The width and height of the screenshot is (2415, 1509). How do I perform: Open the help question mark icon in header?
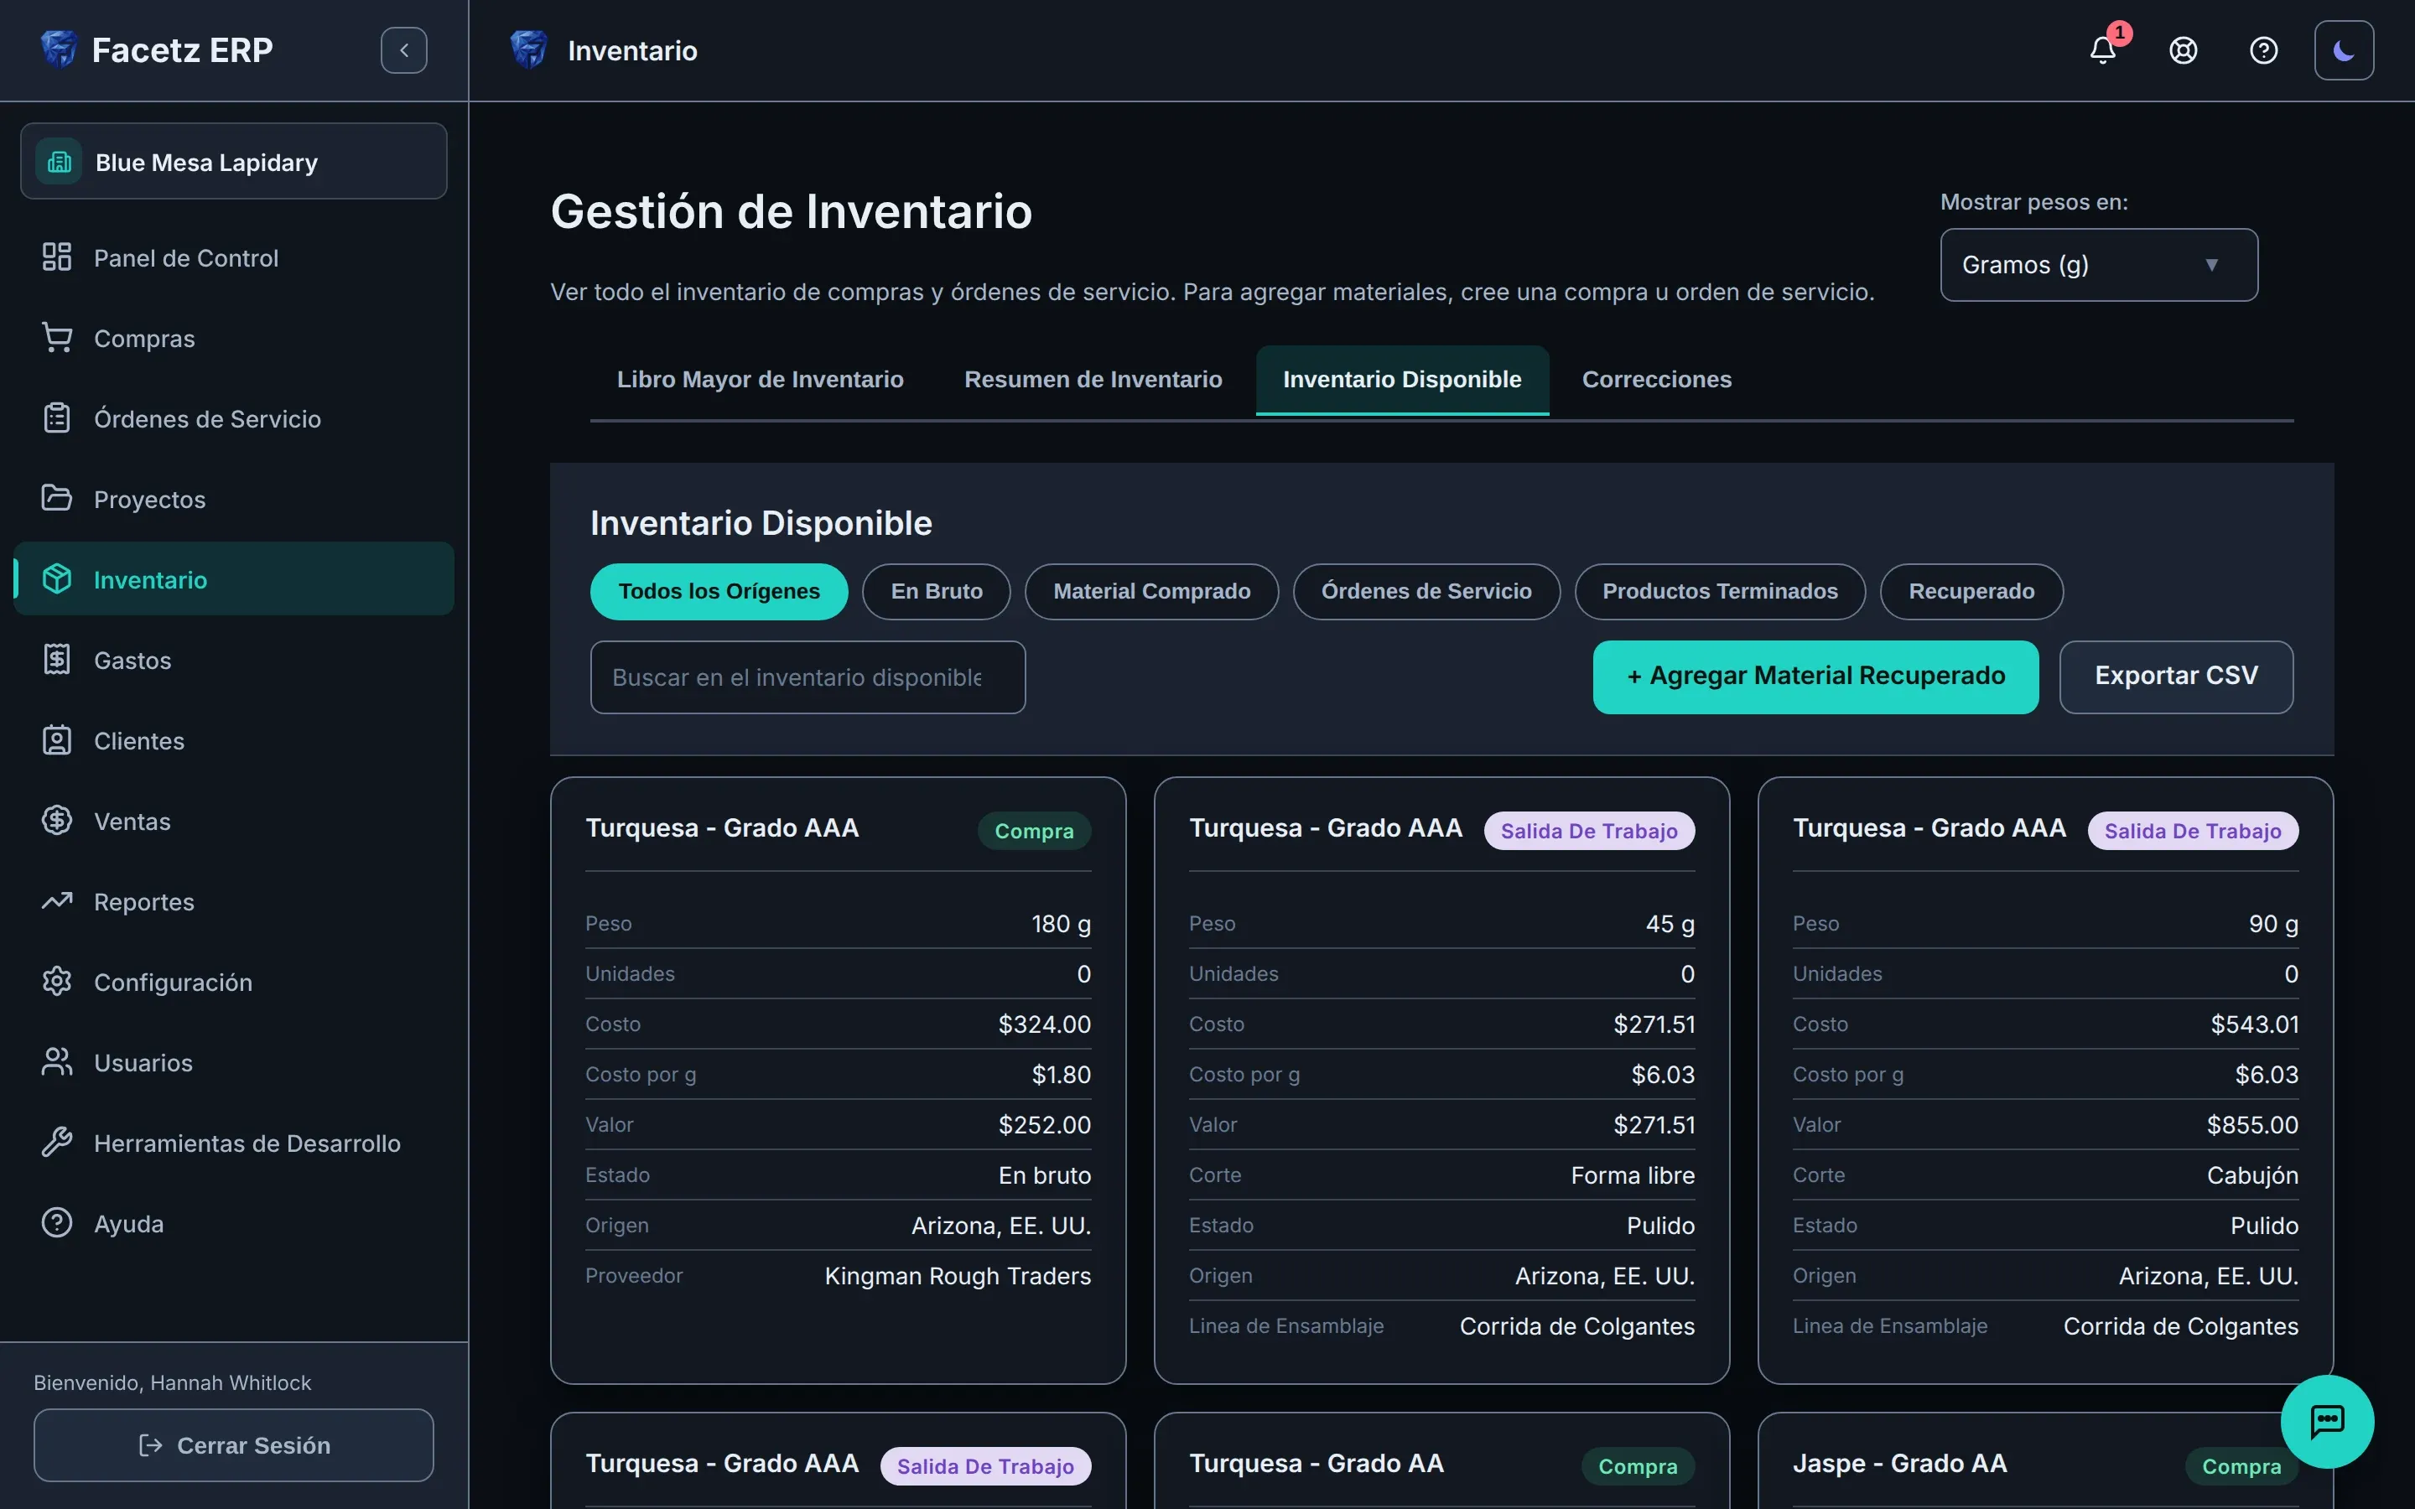(2263, 50)
